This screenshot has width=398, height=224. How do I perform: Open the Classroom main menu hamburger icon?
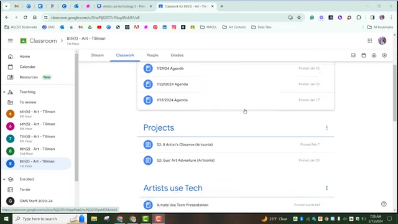point(10,40)
